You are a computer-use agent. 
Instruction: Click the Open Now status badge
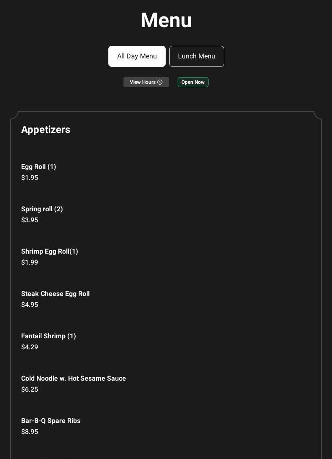click(193, 82)
